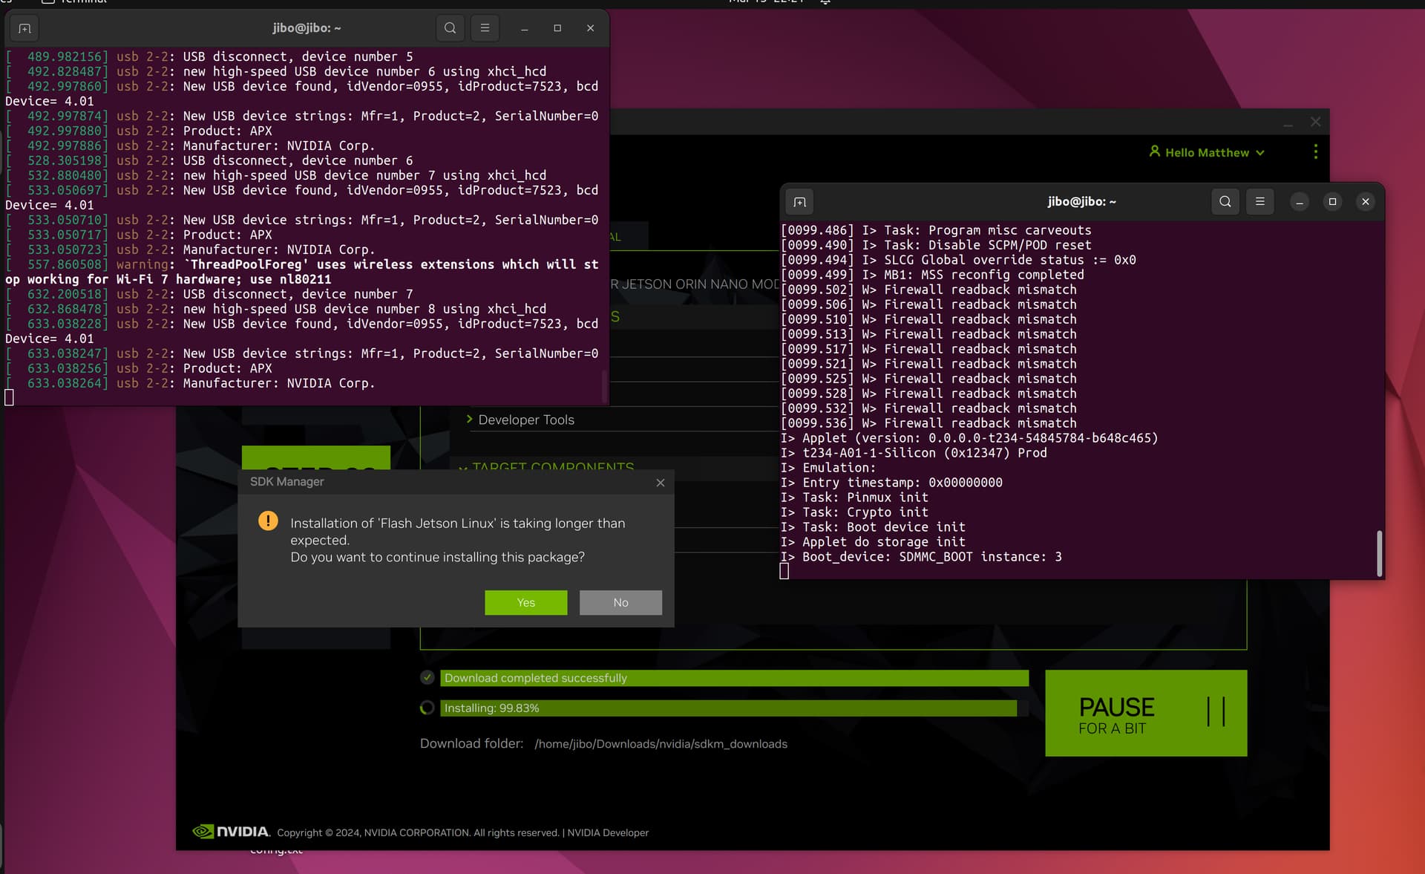Viewport: 1425px width, 874px height.
Task: Maximize the left terminal window
Action: [557, 28]
